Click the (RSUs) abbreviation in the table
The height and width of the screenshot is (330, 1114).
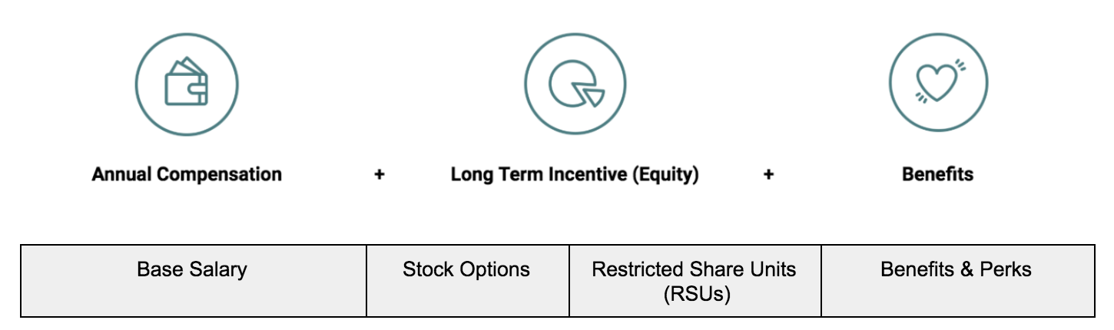tap(695, 294)
